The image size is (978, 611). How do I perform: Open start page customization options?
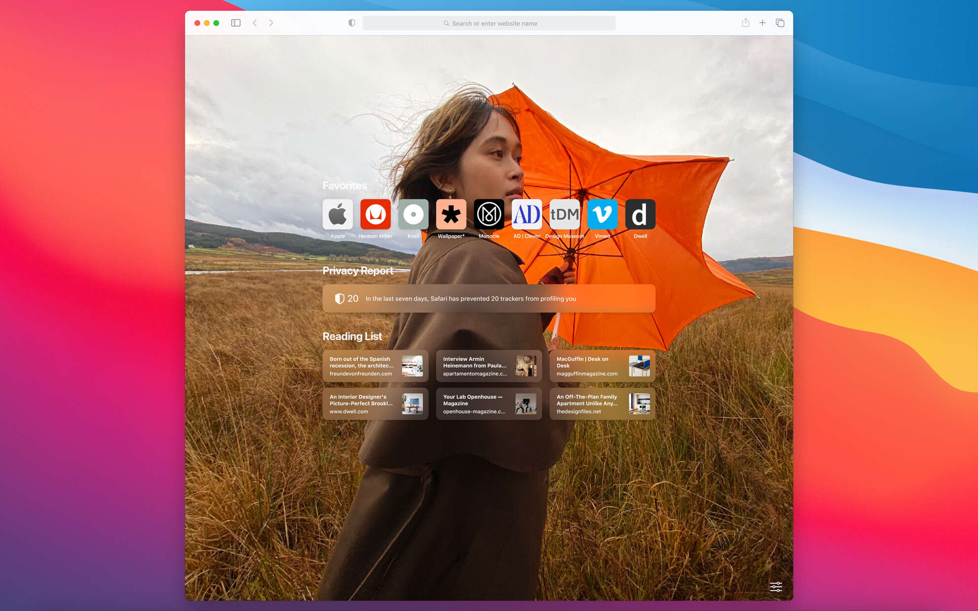click(x=775, y=587)
